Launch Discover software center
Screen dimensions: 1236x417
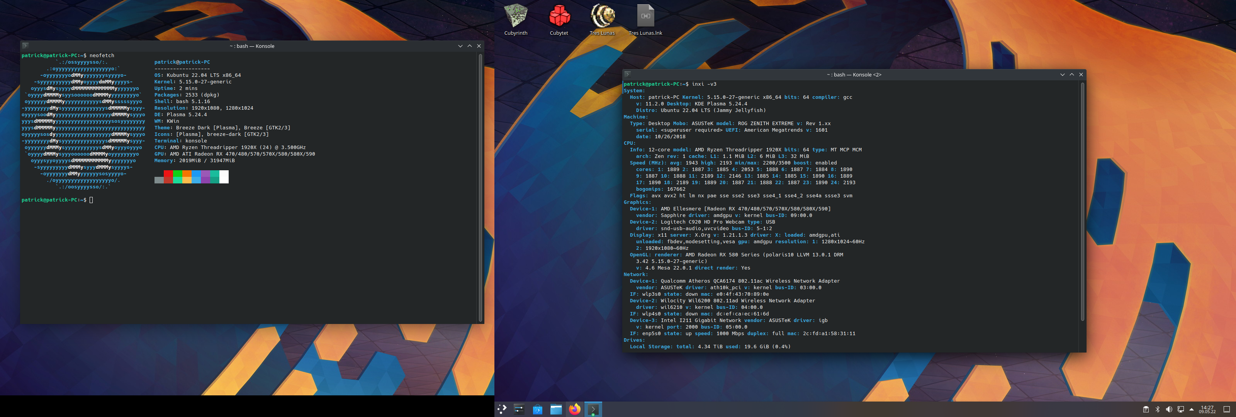coord(537,409)
